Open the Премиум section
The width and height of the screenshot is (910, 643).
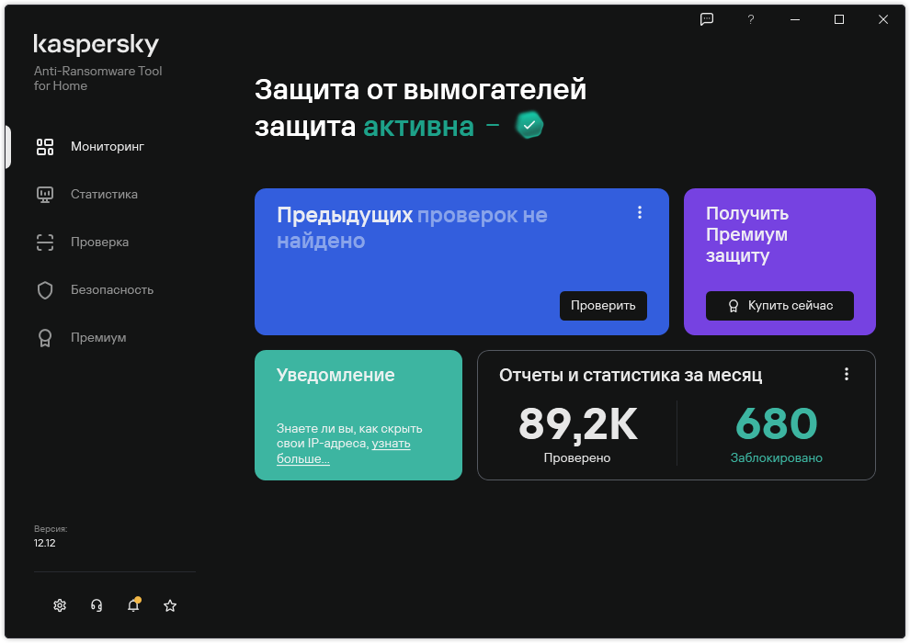[98, 337]
